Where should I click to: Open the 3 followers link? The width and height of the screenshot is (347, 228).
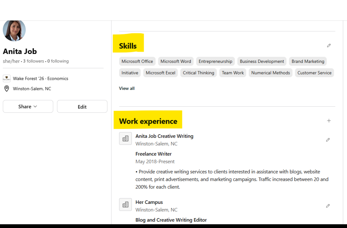coord(34,61)
